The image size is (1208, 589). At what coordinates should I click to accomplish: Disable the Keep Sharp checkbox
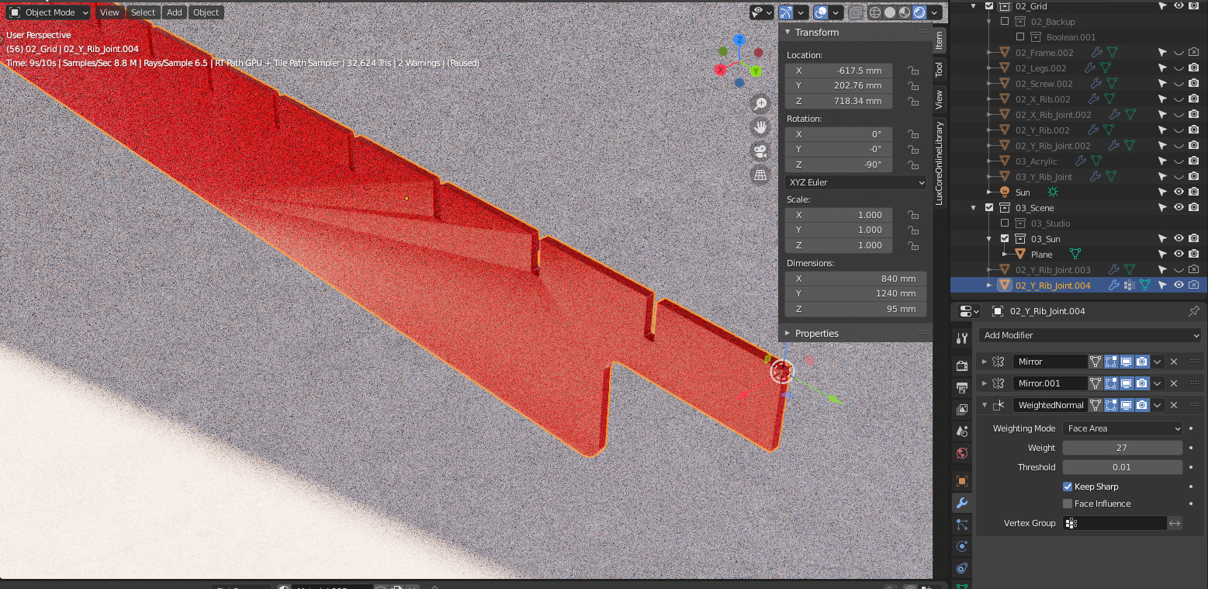click(1068, 487)
